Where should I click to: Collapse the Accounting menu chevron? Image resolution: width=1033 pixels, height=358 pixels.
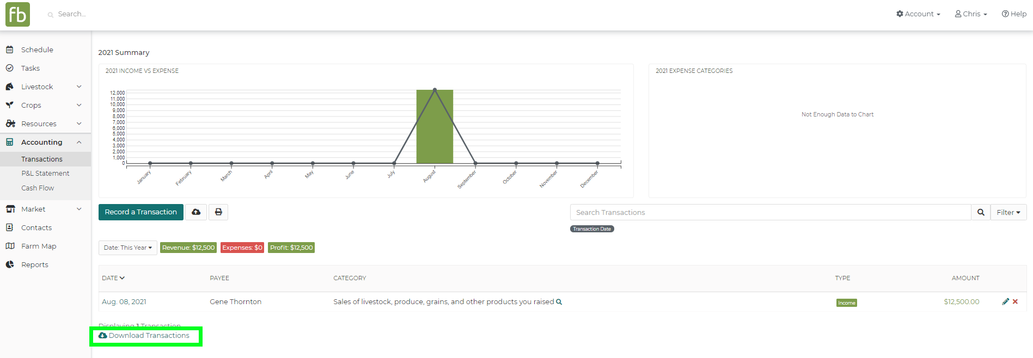[x=79, y=142]
